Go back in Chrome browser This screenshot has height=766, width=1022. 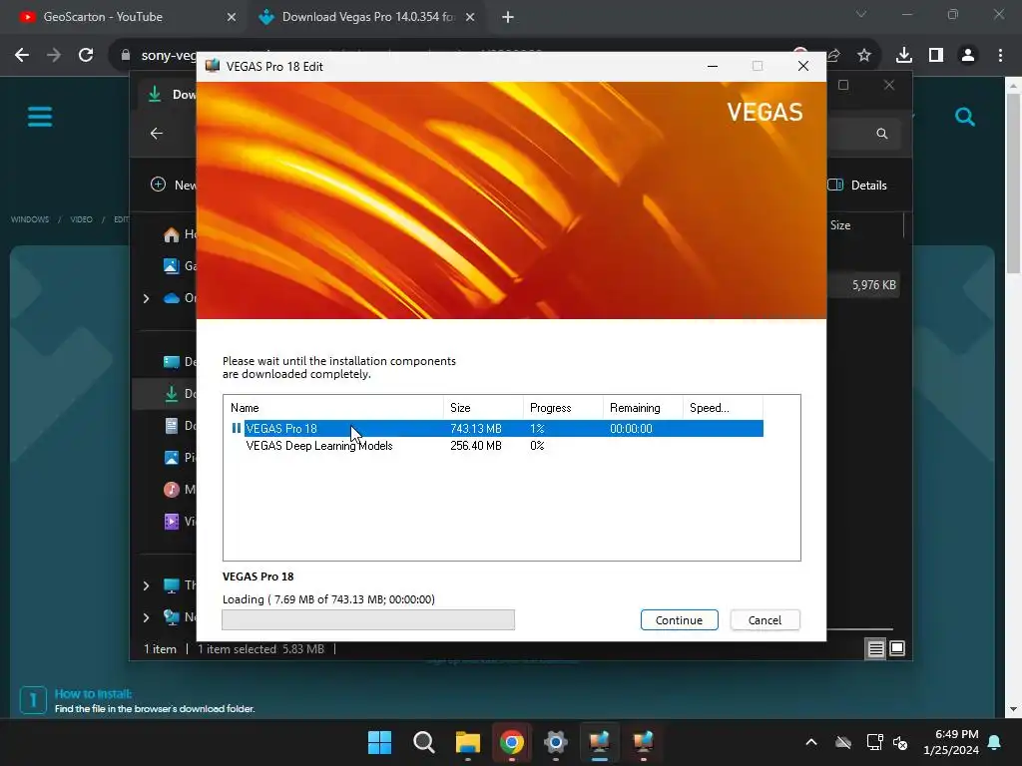(22, 55)
